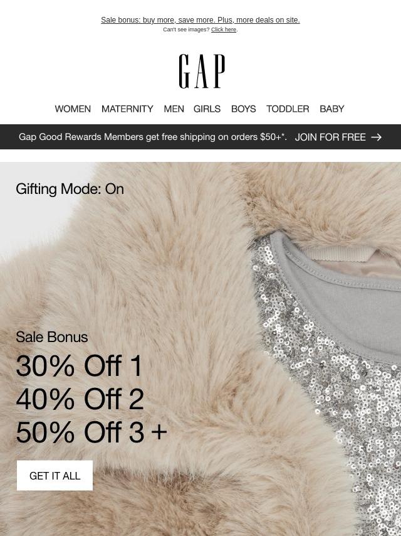Open the Toddler category

288,109
